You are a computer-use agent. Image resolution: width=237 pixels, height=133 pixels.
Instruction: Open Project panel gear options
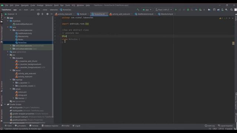(x=47, y=14)
